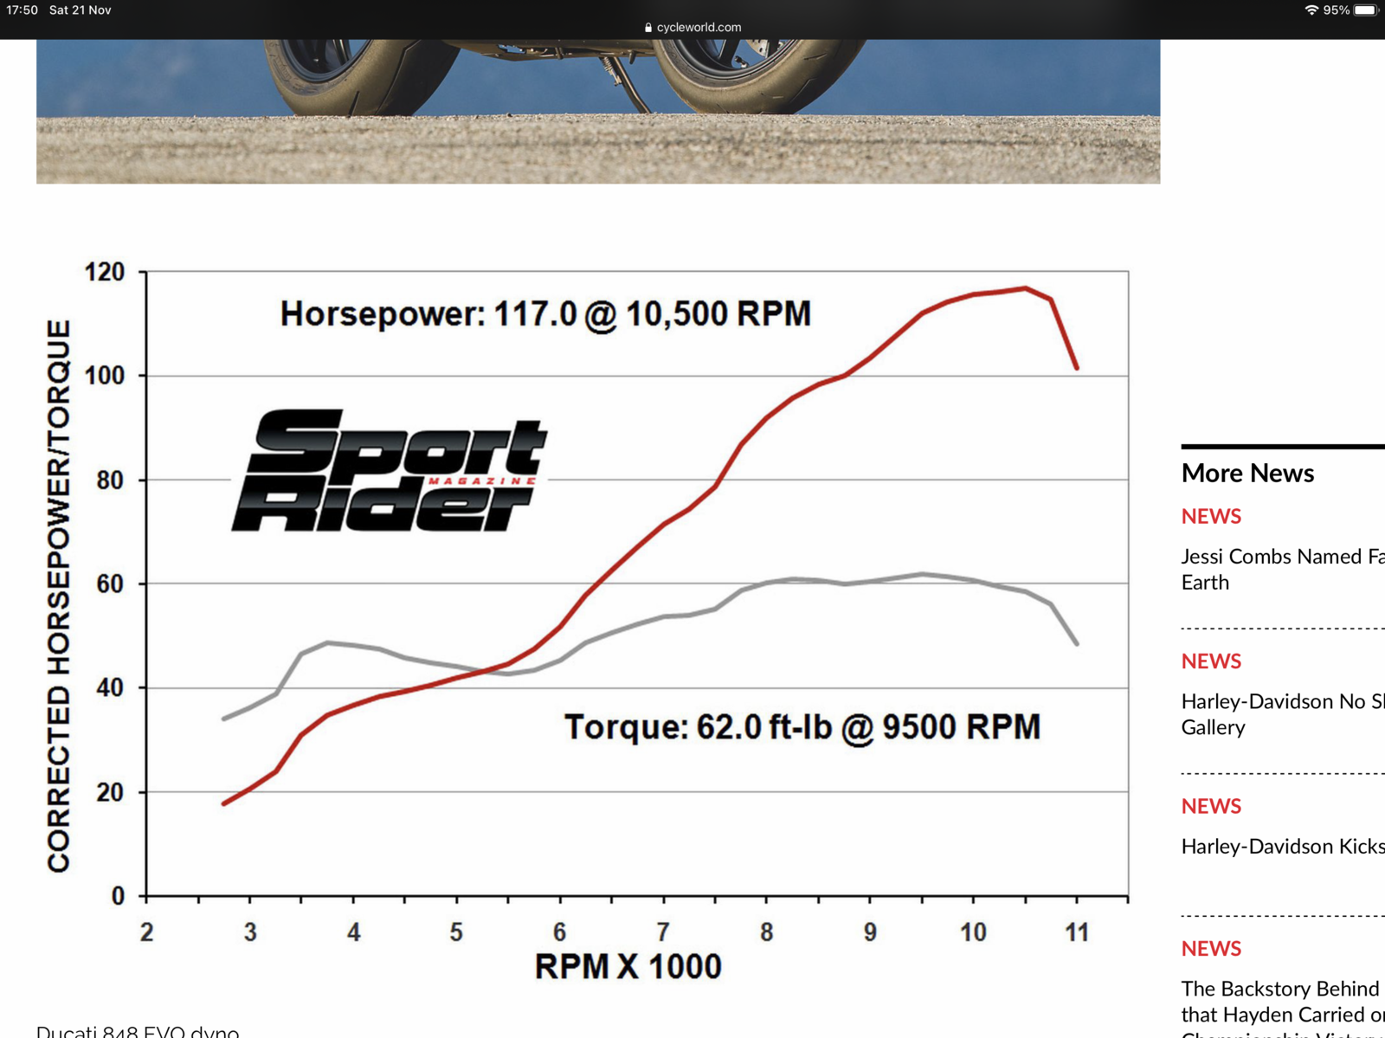Viewport: 1385px width, 1038px height.
Task: Tap the 120 value on vertical axis
Action: coord(105,272)
